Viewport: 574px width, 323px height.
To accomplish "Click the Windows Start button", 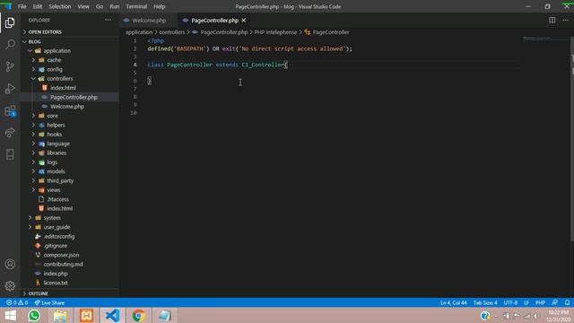I will pos(10,315).
